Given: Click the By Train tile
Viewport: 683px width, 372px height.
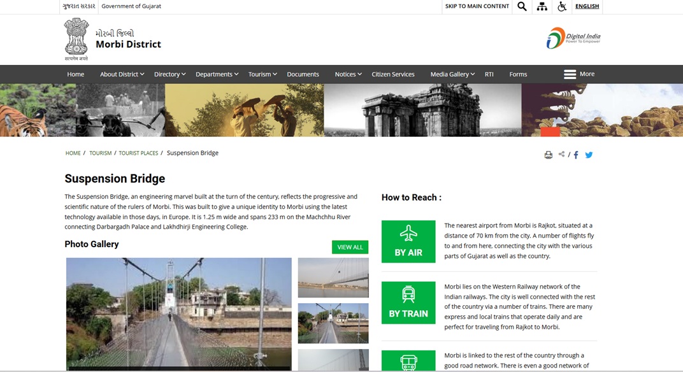Looking at the screenshot, I should 408,303.
